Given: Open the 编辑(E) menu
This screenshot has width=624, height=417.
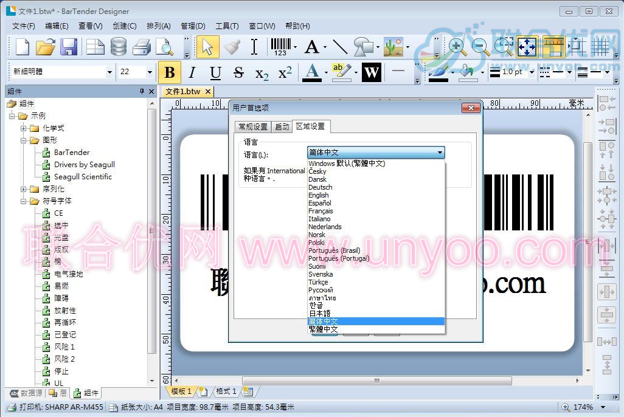Looking at the screenshot, I should [57, 26].
